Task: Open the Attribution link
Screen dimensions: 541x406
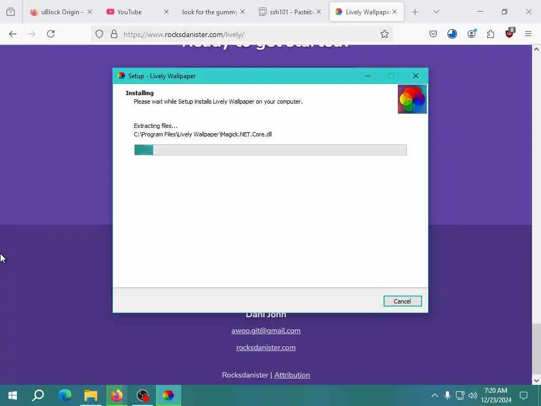Action: (x=292, y=375)
